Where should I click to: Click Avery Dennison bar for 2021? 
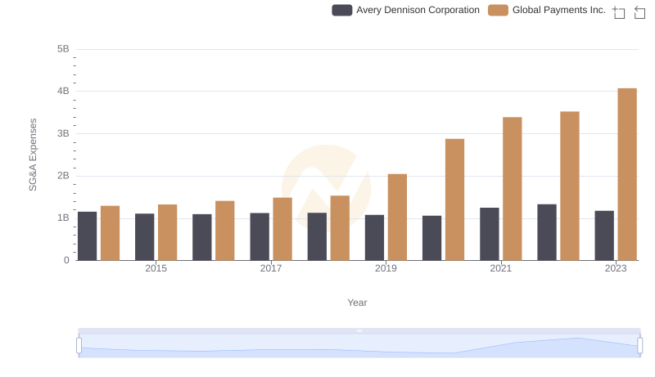tap(489, 234)
